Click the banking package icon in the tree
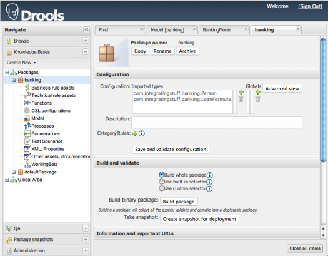This screenshot has width=328, height=256. pos(21,80)
